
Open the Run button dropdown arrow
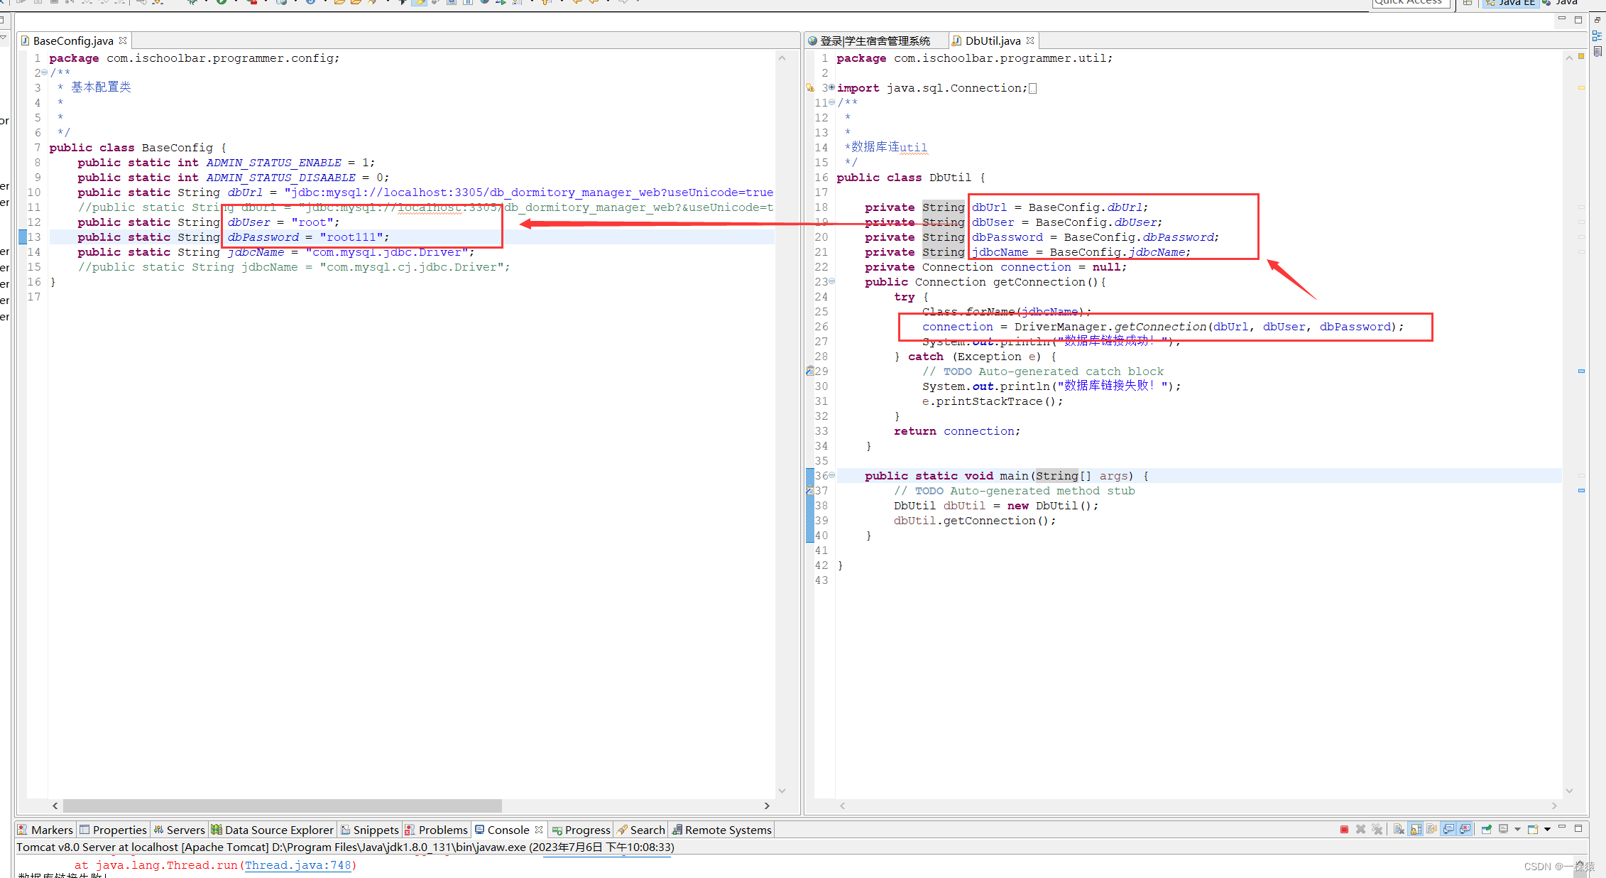point(236,3)
